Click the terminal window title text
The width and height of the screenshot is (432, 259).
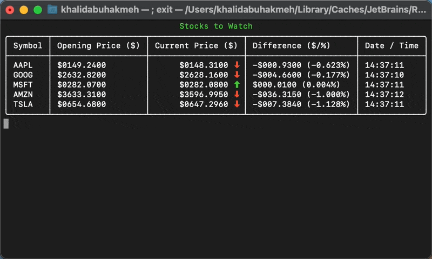(244, 10)
